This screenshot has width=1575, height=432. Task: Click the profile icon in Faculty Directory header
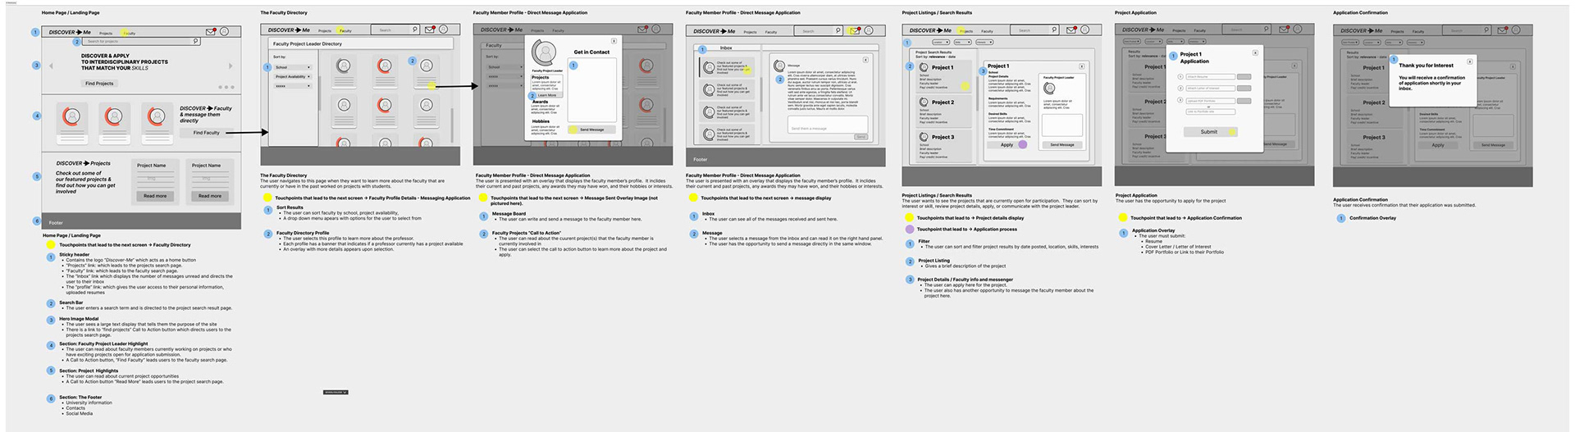[443, 30]
